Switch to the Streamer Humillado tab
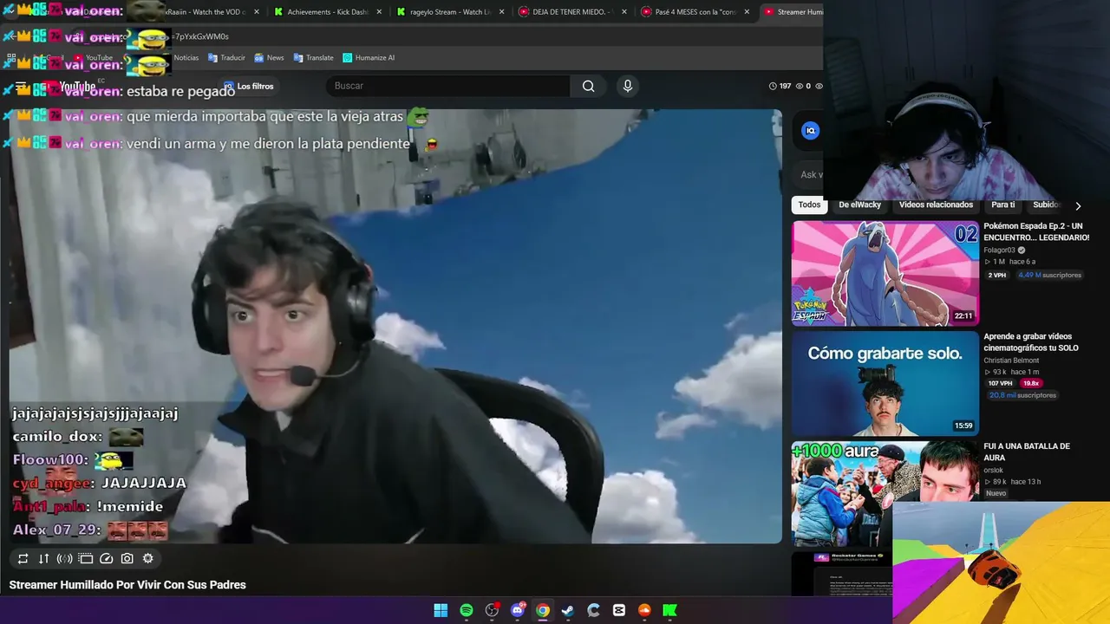 792,12
